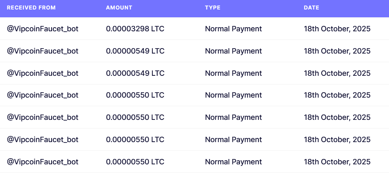Select the first 0.00000549 LTC amount
This screenshot has width=389, height=173.
pos(135,51)
